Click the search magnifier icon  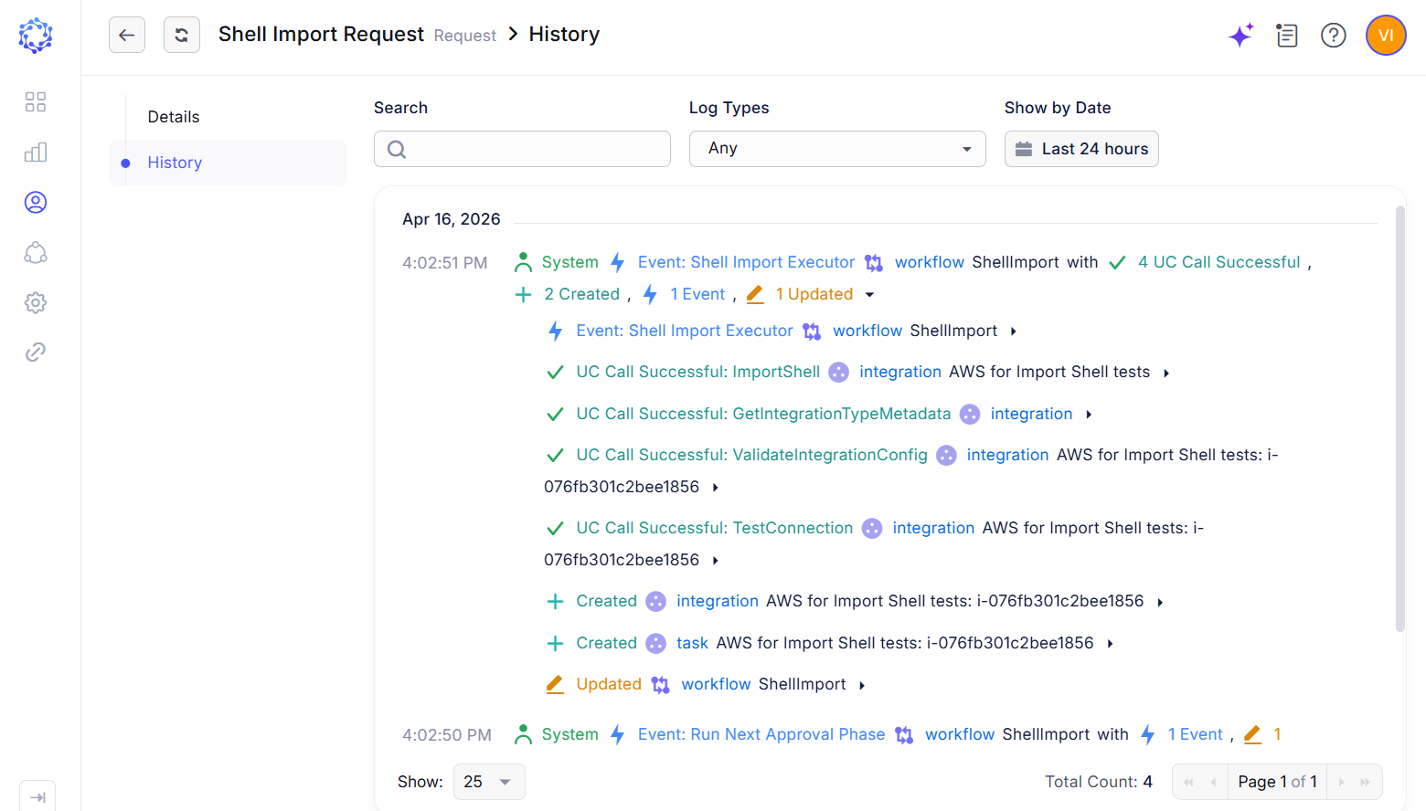pos(397,149)
